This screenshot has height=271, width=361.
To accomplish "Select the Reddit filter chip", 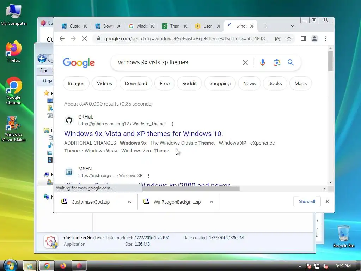I will (x=189, y=83).
